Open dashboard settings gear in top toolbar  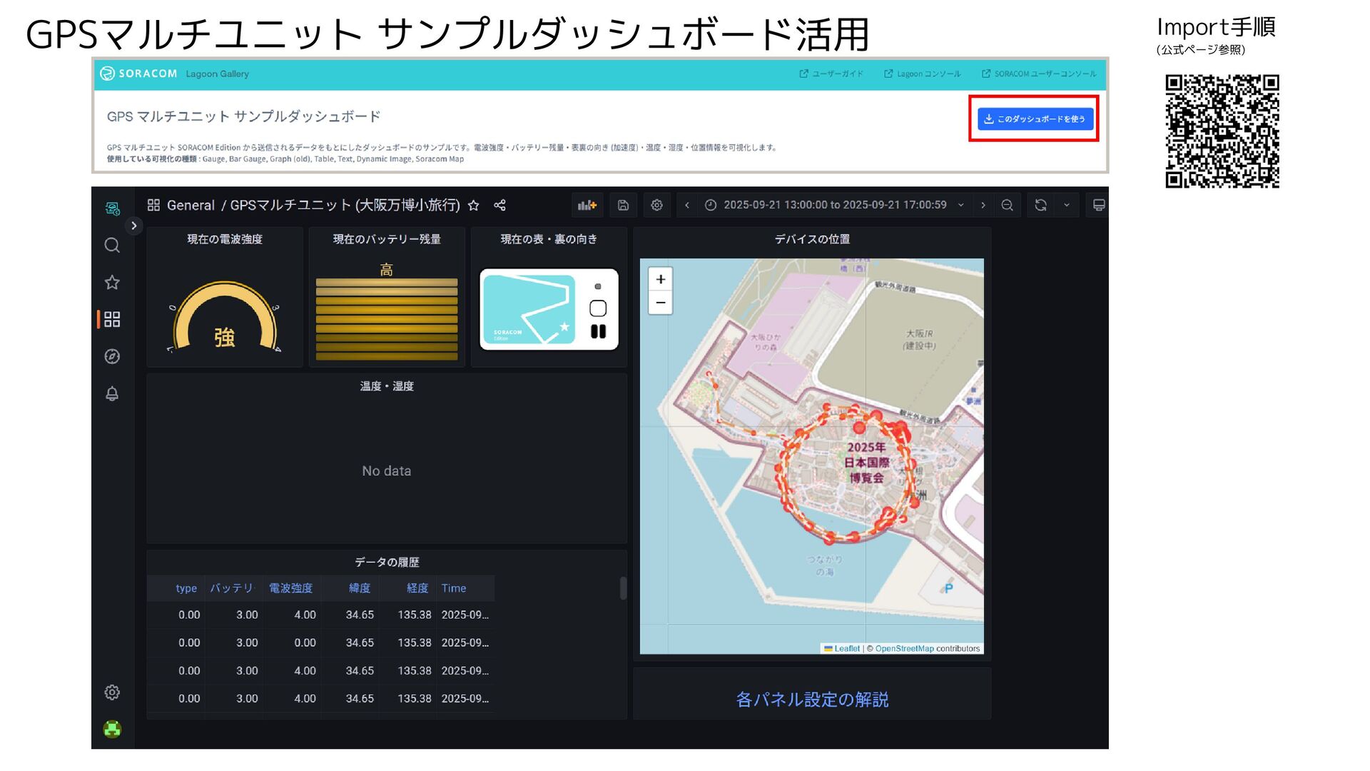[x=656, y=206]
